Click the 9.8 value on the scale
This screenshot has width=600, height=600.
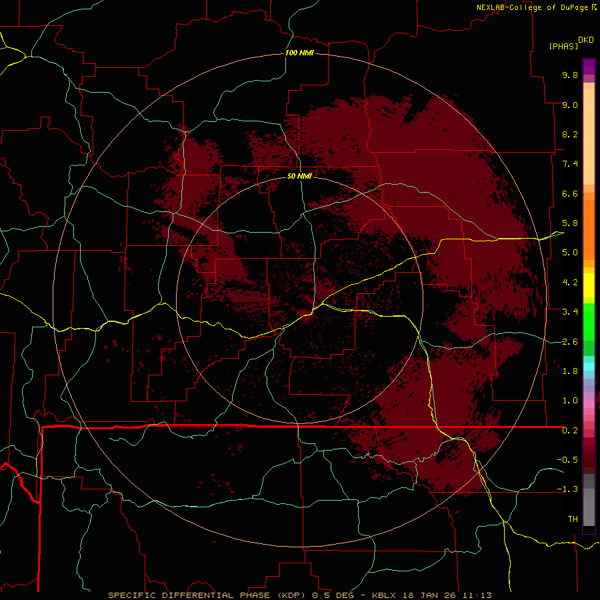point(570,75)
